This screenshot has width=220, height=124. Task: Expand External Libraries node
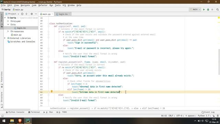coord(5,38)
